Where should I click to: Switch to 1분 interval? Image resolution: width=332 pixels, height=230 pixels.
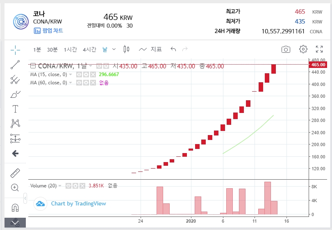[x=37, y=50]
